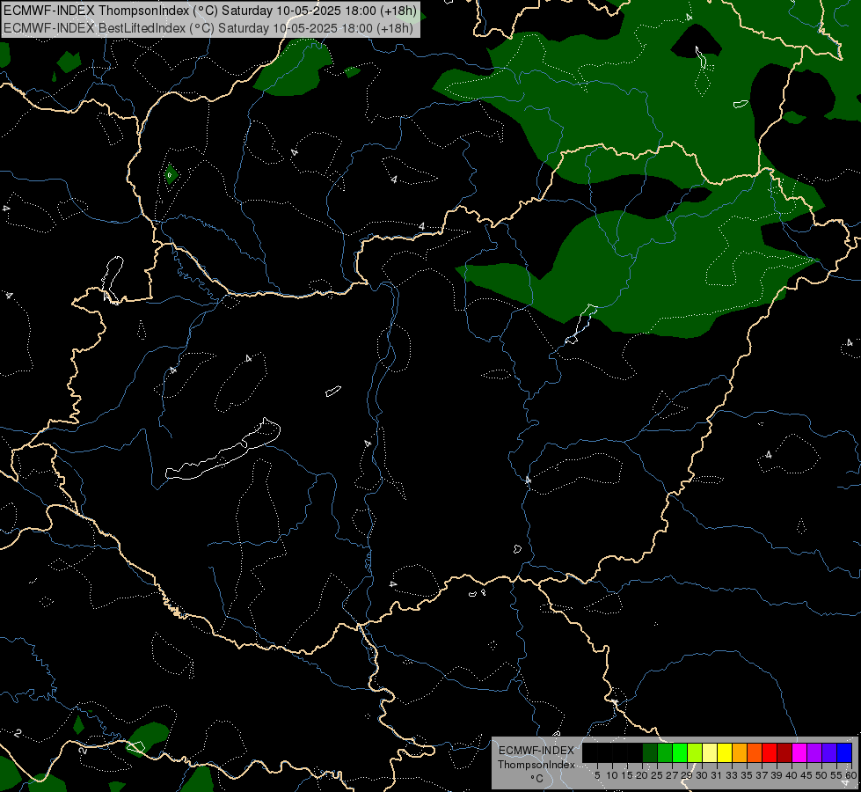This screenshot has height=792, width=861.
Task: Click the legend tick label '45'
Action: point(806,775)
